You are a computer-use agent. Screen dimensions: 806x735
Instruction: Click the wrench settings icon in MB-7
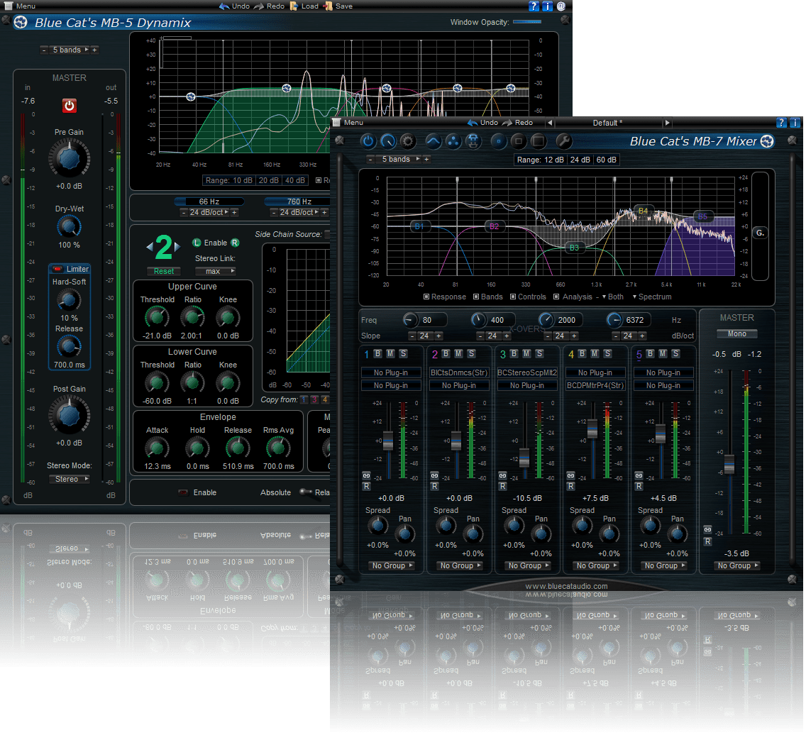(x=564, y=141)
